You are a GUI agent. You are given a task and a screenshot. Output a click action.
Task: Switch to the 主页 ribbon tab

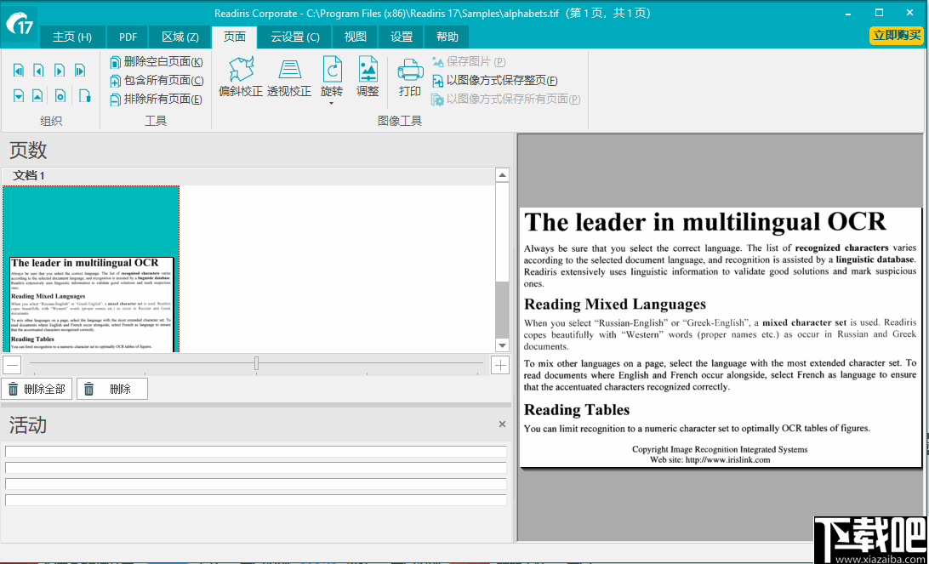71,37
